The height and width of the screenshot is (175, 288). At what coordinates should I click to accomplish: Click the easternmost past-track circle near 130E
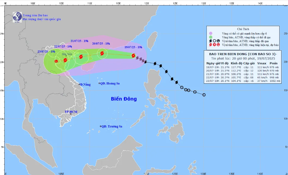click(204, 95)
